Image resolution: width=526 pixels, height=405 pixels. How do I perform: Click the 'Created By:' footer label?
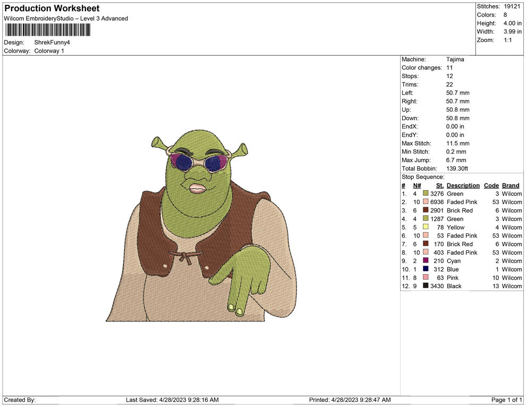pyautogui.click(x=20, y=400)
